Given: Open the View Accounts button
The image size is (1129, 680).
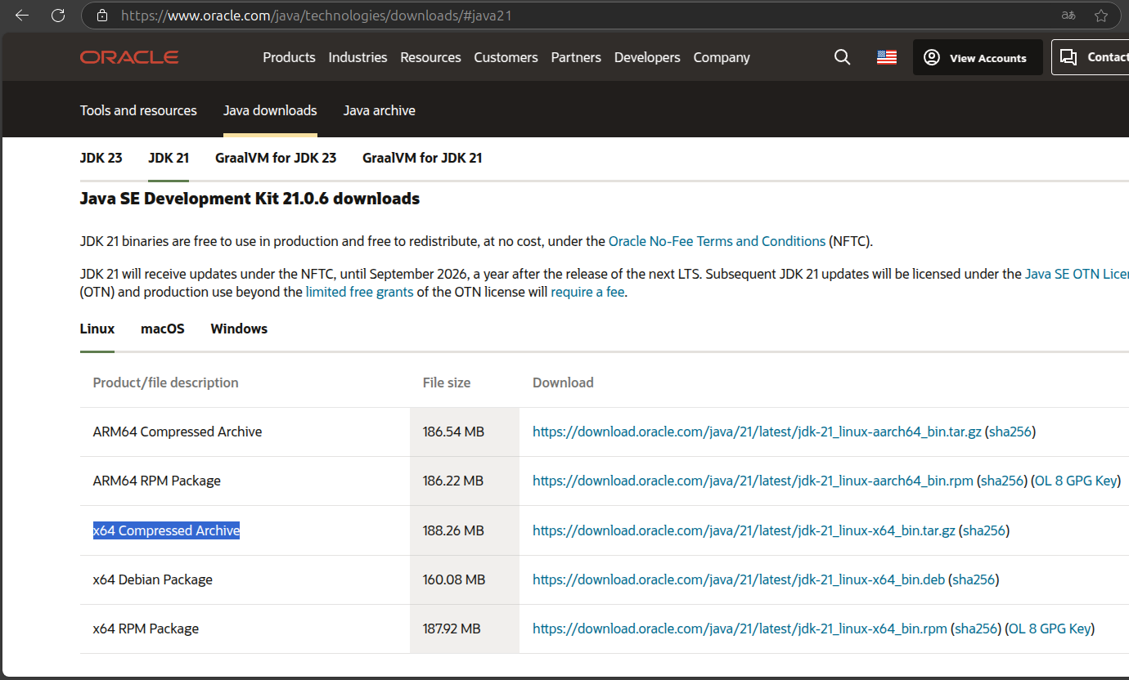Looking at the screenshot, I should [978, 57].
